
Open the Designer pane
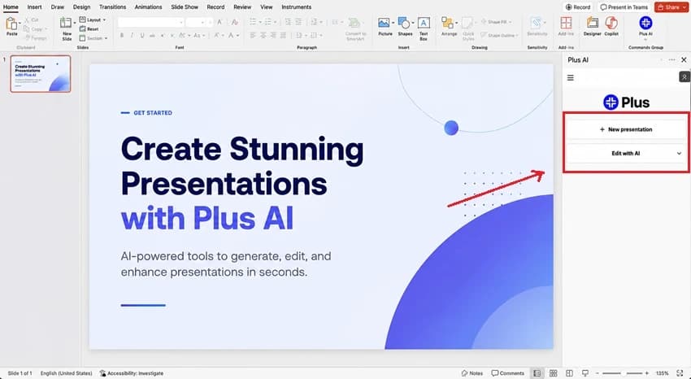click(x=593, y=23)
